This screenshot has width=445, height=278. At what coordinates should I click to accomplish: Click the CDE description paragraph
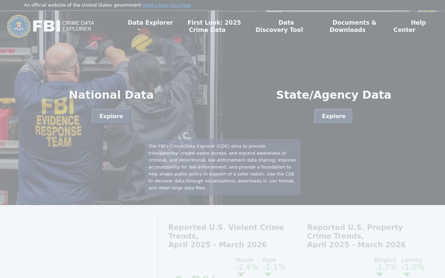[x=222, y=167]
